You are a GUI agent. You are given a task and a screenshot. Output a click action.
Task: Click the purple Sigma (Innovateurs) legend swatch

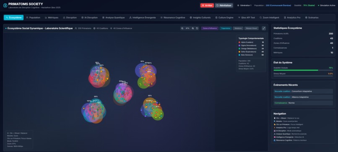[239, 46]
